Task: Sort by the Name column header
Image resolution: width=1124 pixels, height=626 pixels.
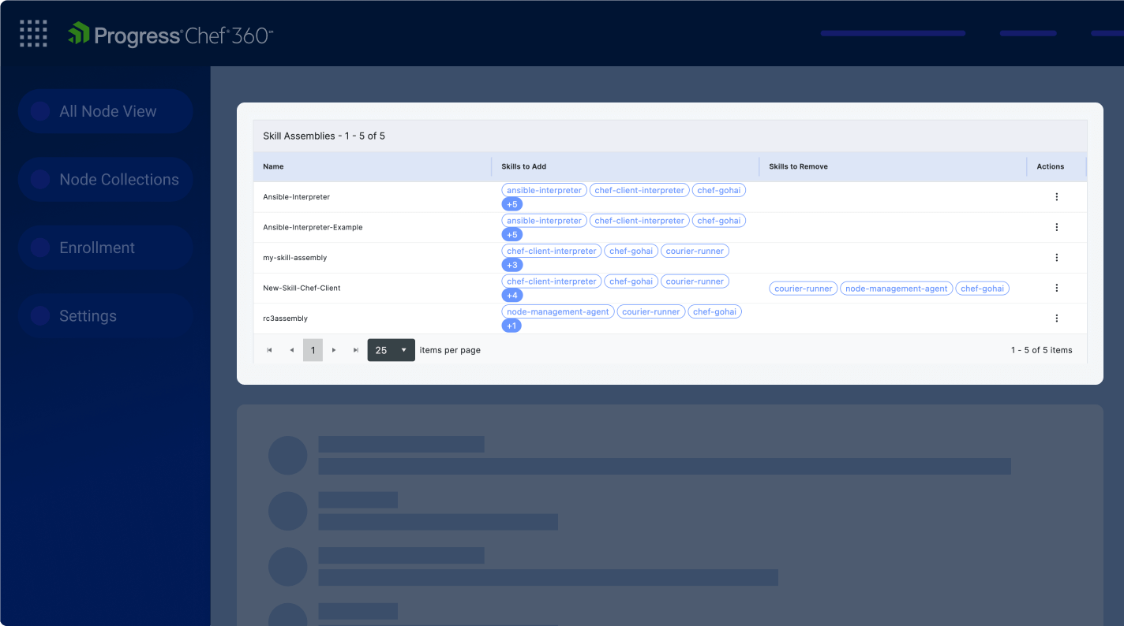Action: (x=273, y=166)
